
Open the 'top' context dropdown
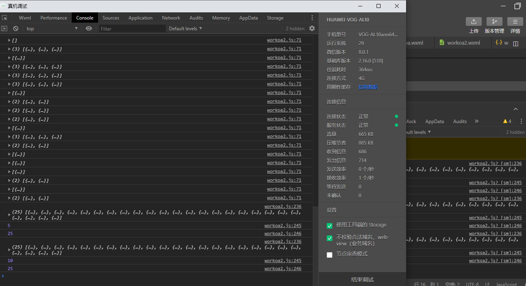coord(52,29)
